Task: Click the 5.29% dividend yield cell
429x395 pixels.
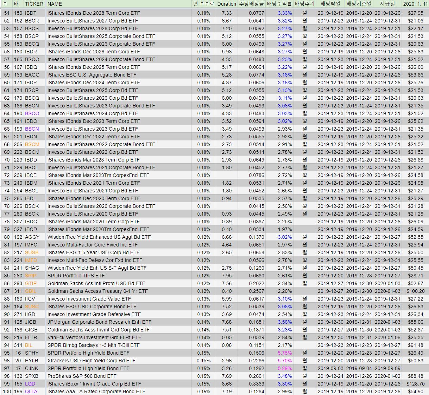Action: coord(285,368)
